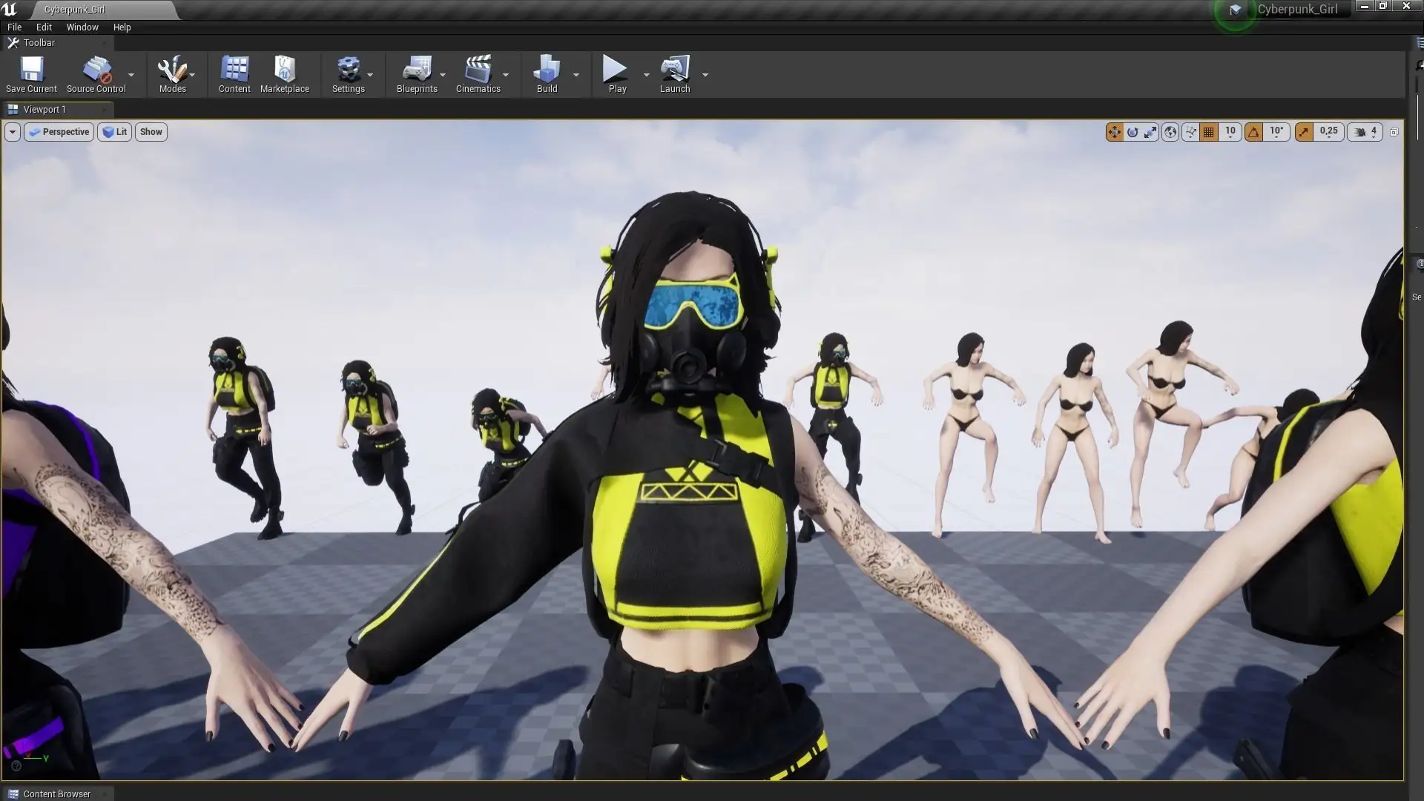
Task: Click the Lit view mode button
Action: point(115,132)
